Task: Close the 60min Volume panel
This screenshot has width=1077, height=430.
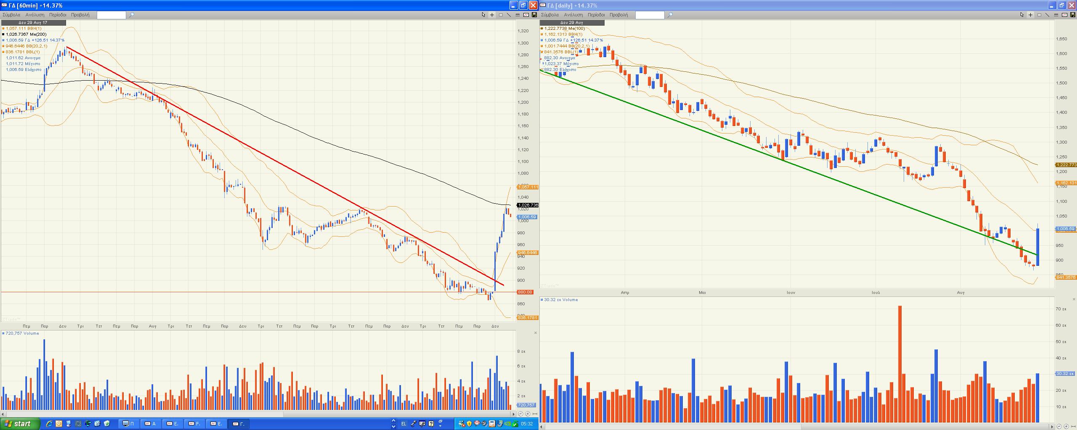Action: click(x=535, y=333)
